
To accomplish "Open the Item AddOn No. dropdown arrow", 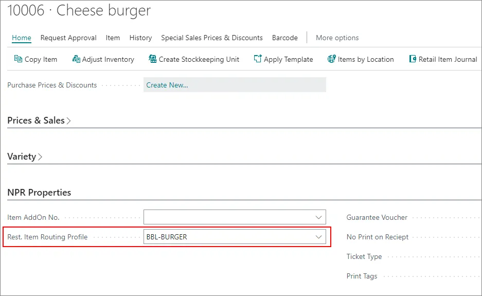I will click(x=318, y=217).
